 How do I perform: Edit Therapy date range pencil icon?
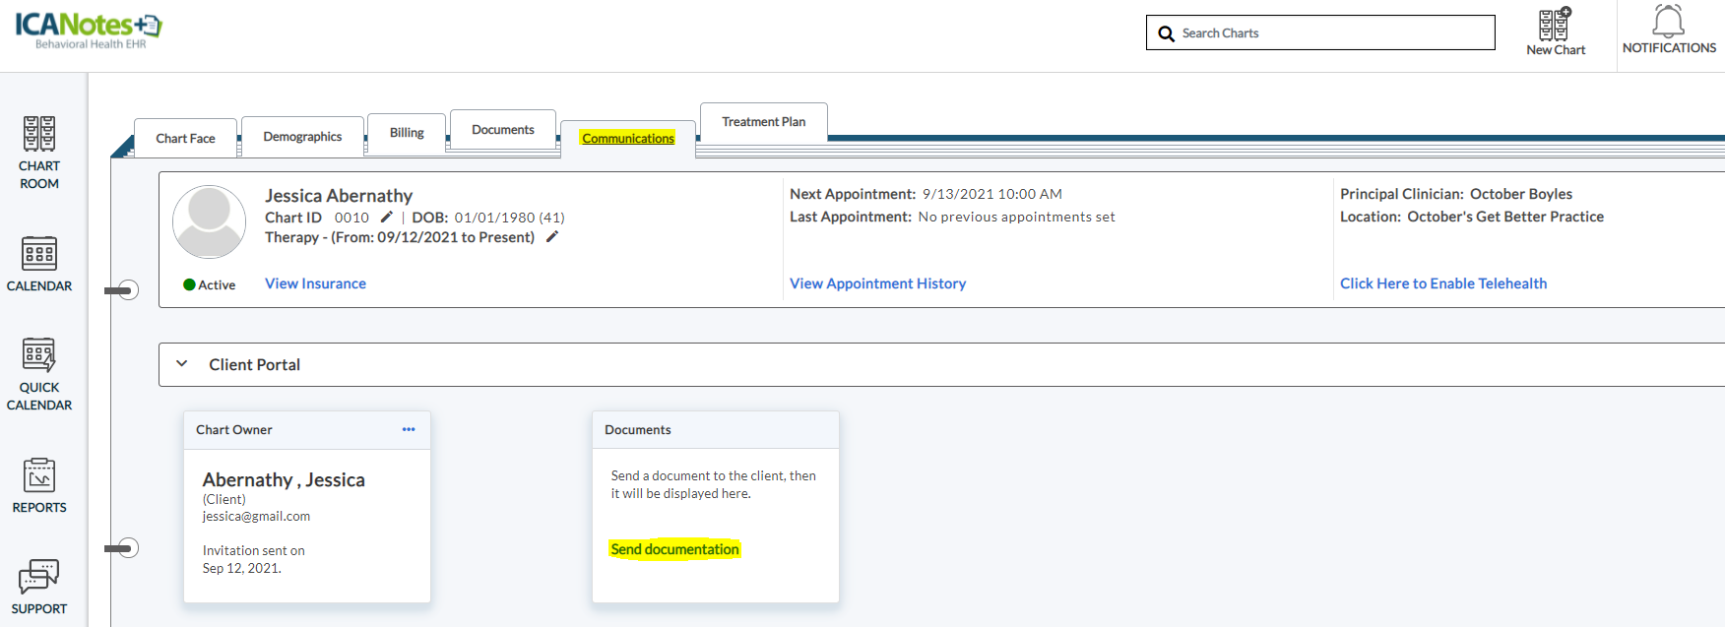552,237
